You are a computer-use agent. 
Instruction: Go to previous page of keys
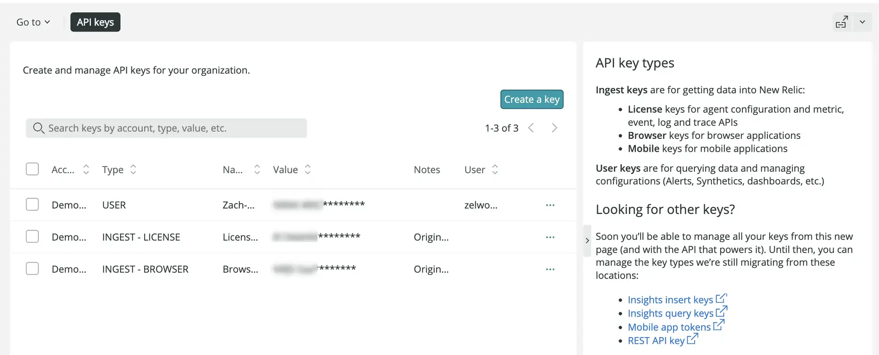pyautogui.click(x=531, y=128)
